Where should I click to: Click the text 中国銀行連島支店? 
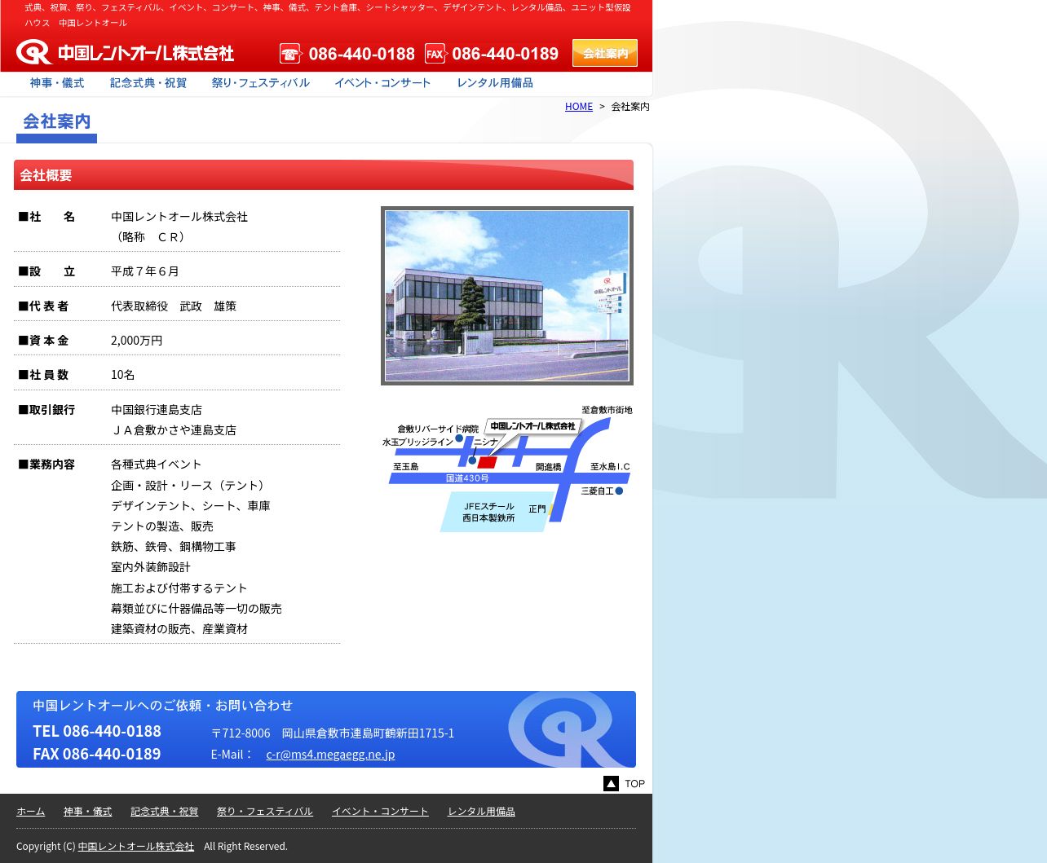coord(157,410)
